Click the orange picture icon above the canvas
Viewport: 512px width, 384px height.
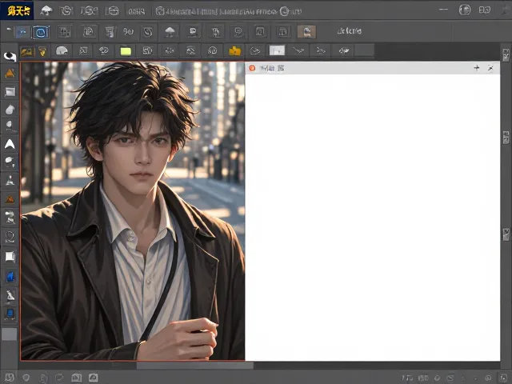tap(26, 51)
